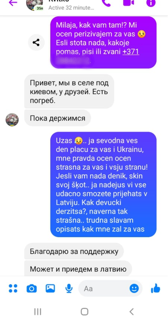Open the camera from the message bar
Image resolution: width=168 pixels, height=322 pixels.
32,289
